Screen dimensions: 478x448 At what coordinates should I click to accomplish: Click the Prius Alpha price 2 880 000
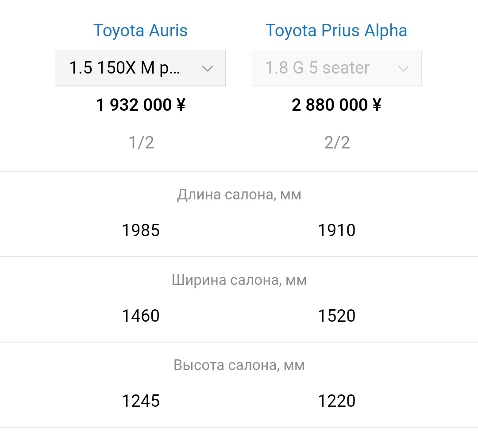coord(330,105)
